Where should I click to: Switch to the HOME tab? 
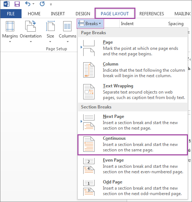point(34,14)
